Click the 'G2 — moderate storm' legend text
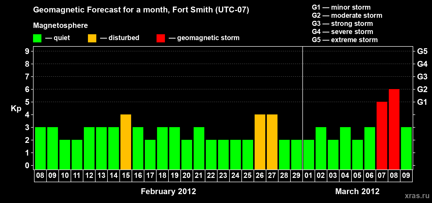This screenshot has width=432, height=203. [347, 15]
